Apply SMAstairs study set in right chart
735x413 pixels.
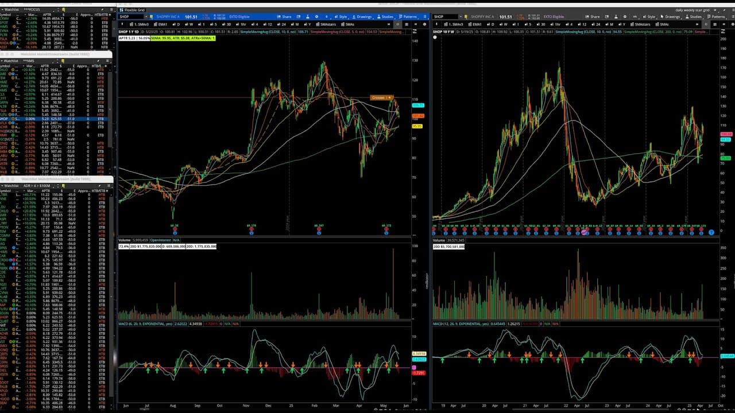641,24
